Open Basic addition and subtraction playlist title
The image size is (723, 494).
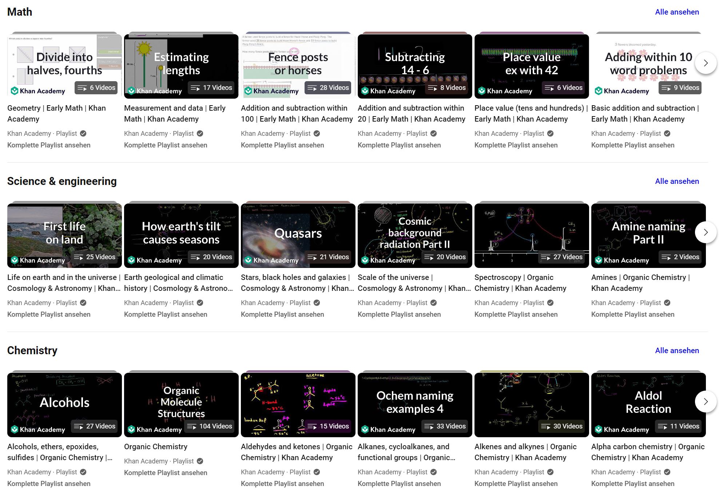(x=645, y=114)
